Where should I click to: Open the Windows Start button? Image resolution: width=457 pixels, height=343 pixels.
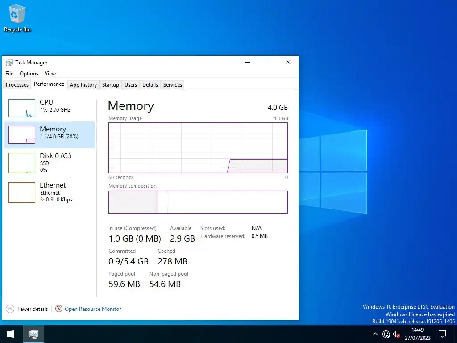click(11, 334)
